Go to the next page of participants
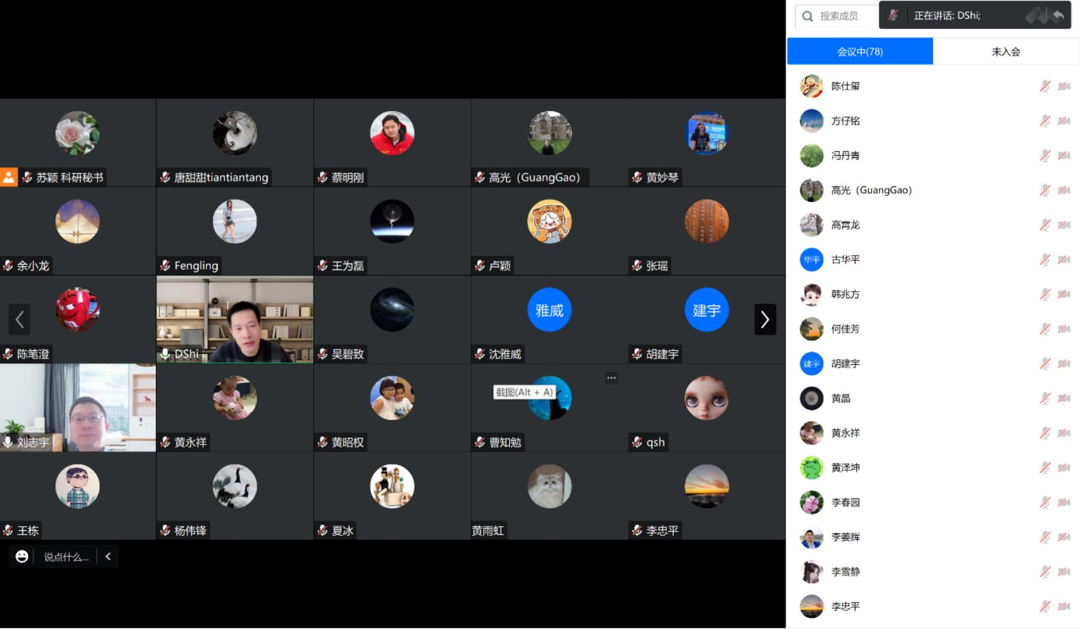The height and width of the screenshot is (629, 1082). (765, 319)
